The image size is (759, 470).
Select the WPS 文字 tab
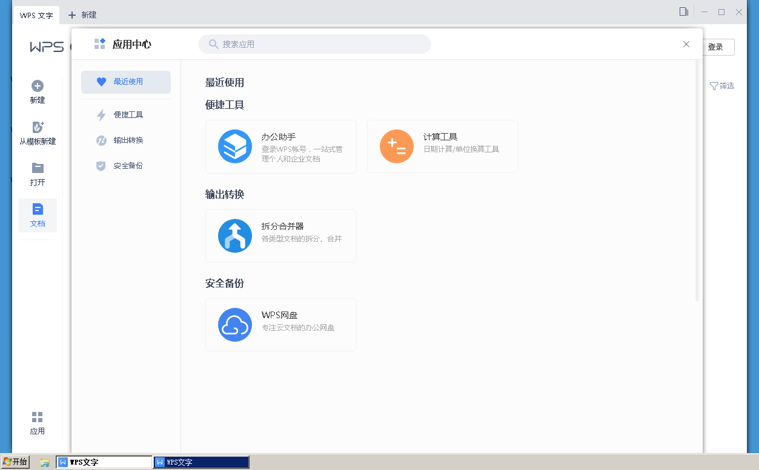coord(37,15)
